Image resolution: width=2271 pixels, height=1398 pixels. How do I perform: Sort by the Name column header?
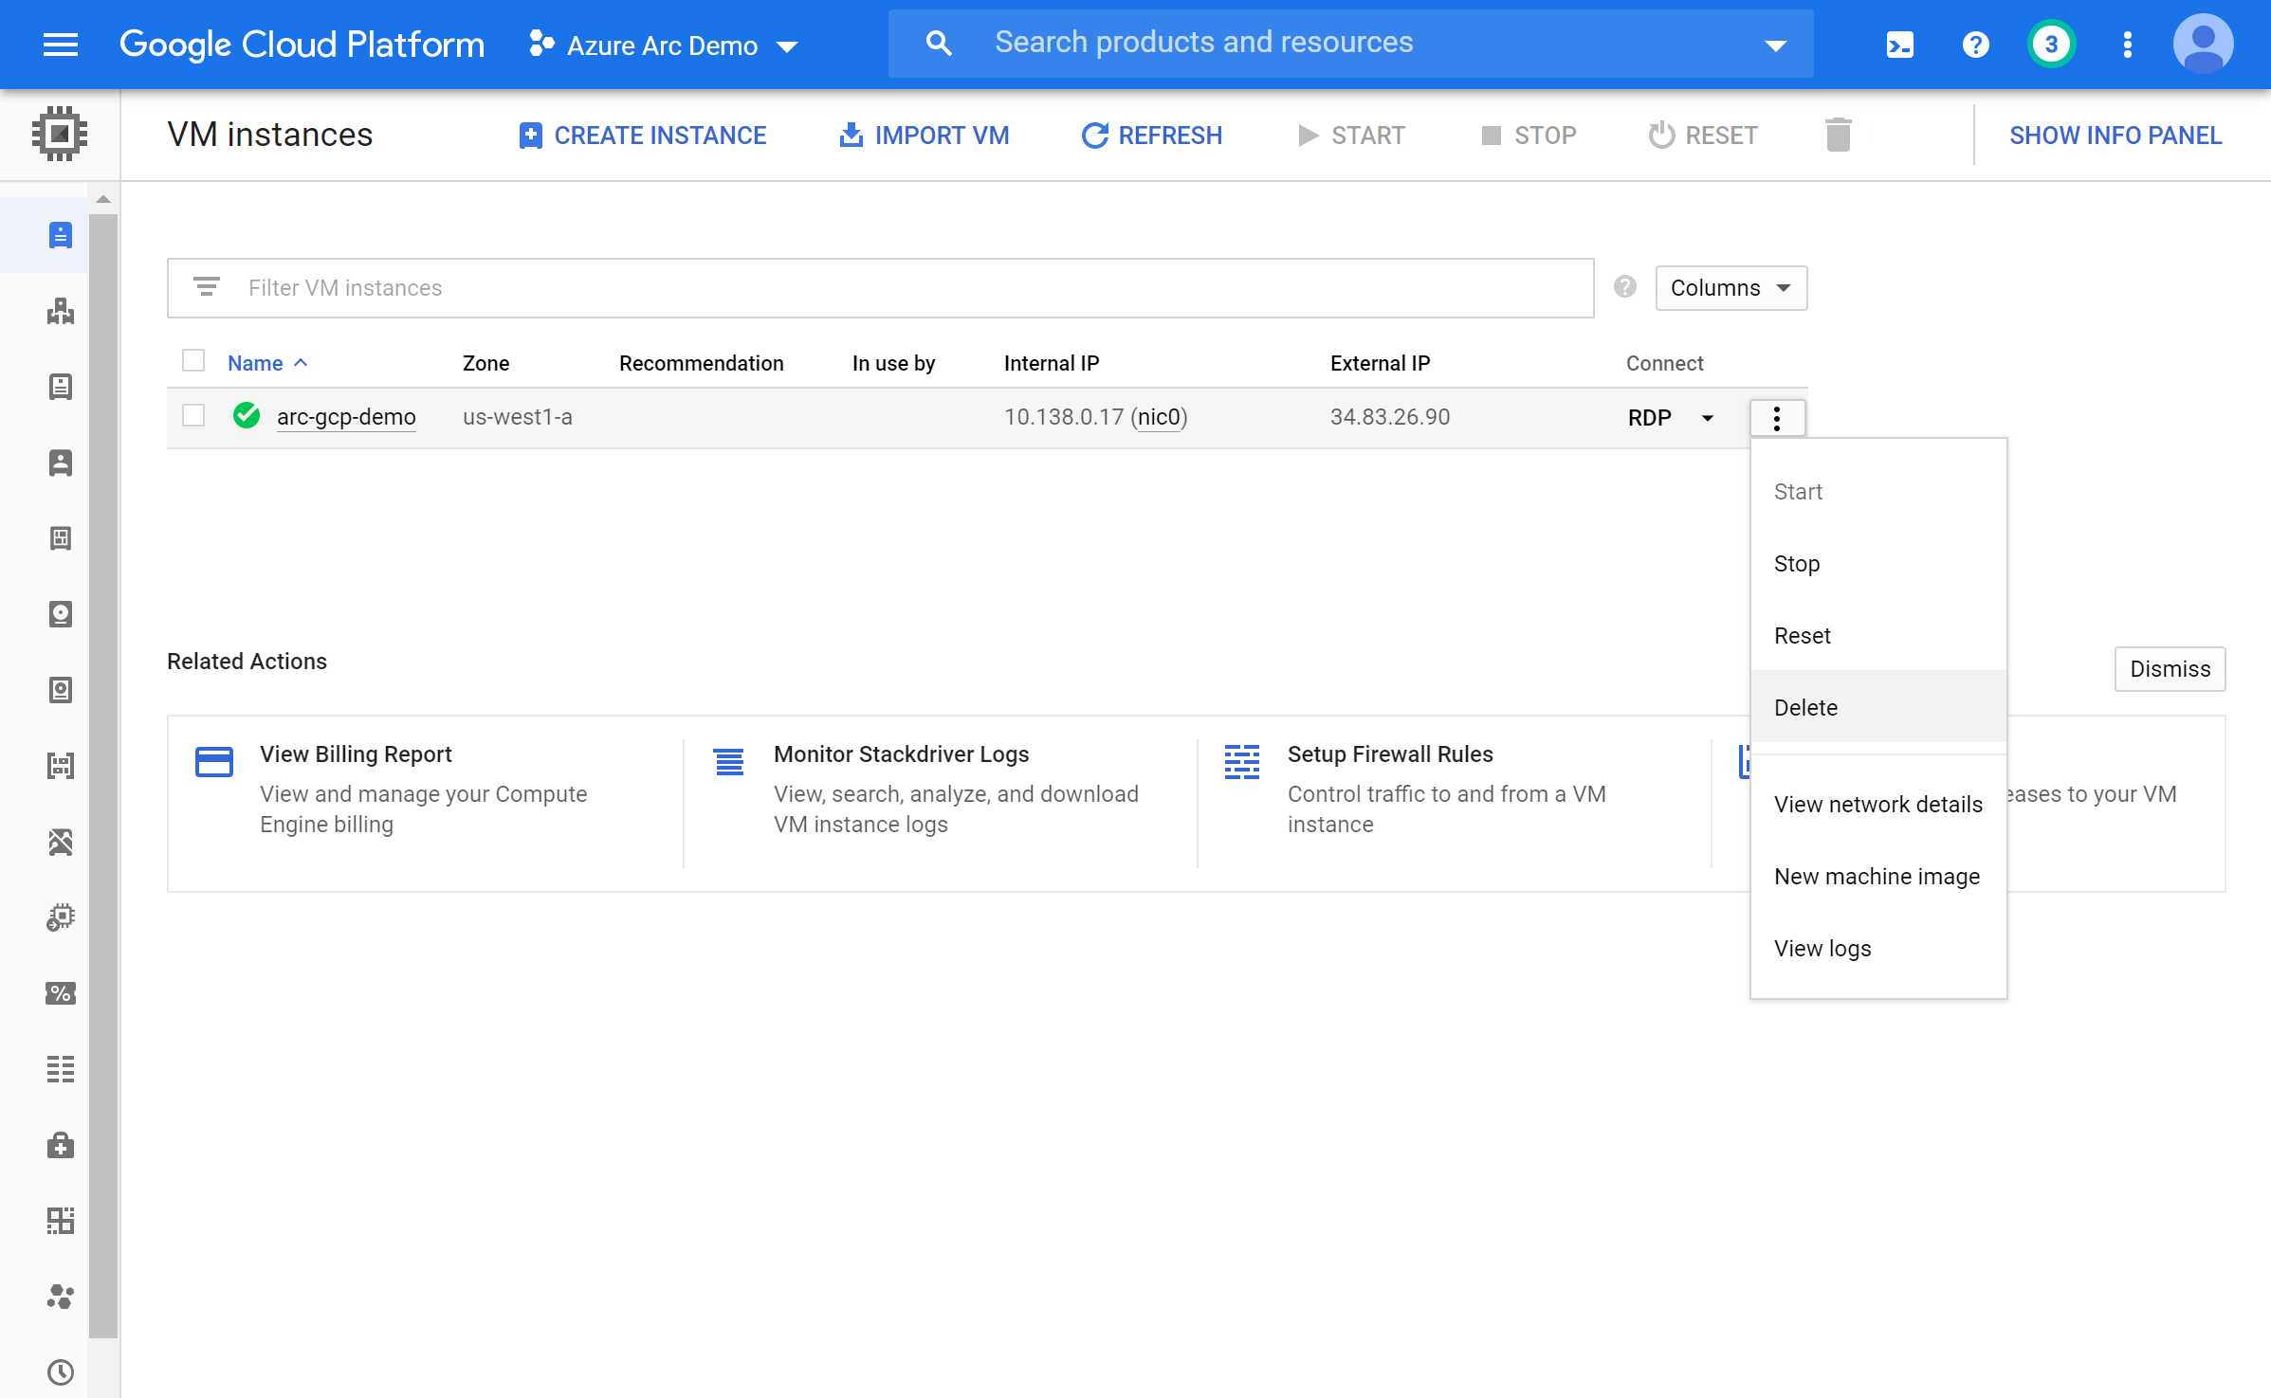tap(267, 363)
